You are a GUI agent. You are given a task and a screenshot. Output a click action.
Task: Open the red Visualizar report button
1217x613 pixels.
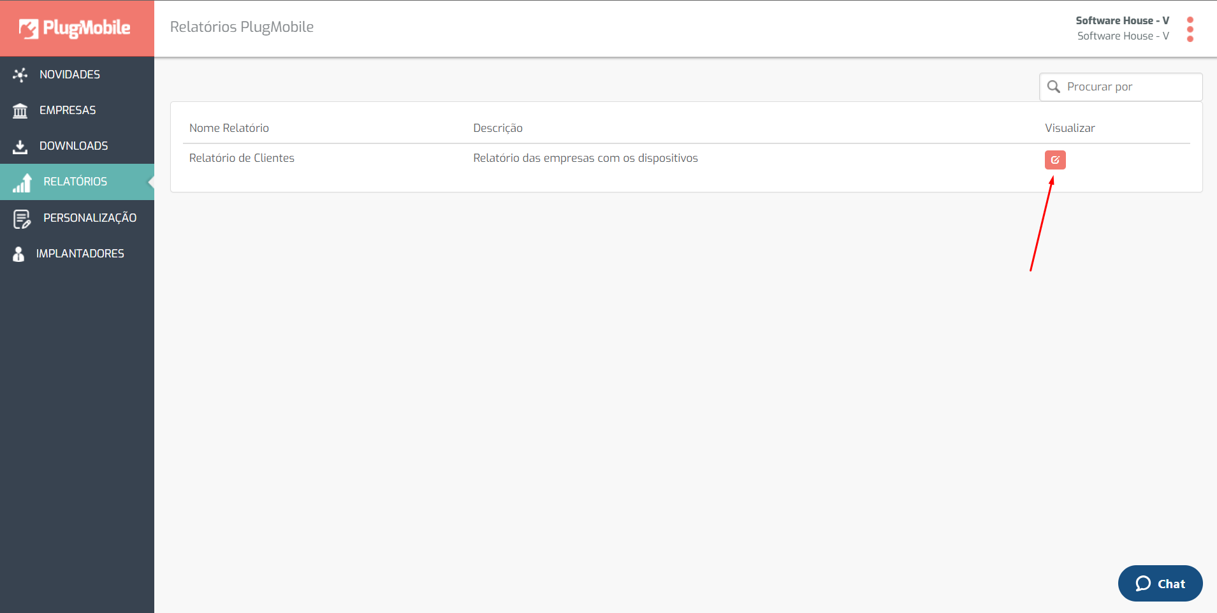(1055, 160)
